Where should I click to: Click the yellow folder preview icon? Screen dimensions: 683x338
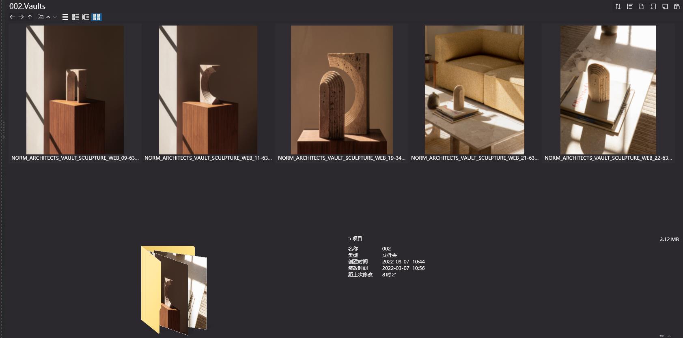pos(174,290)
